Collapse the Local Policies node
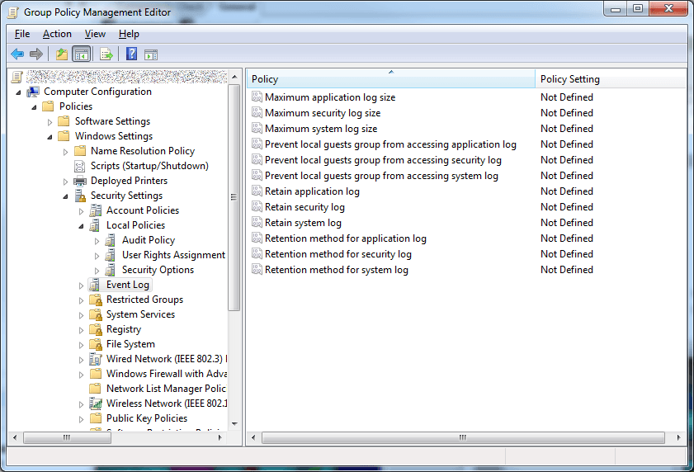This screenshot has width=694, height=472. (x=81, y=225)
